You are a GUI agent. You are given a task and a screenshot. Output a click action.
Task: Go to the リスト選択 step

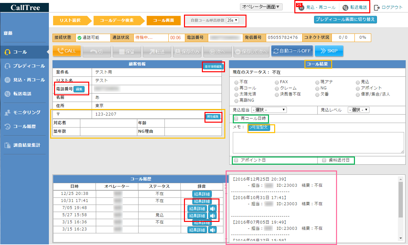click(x=70, y=20)
